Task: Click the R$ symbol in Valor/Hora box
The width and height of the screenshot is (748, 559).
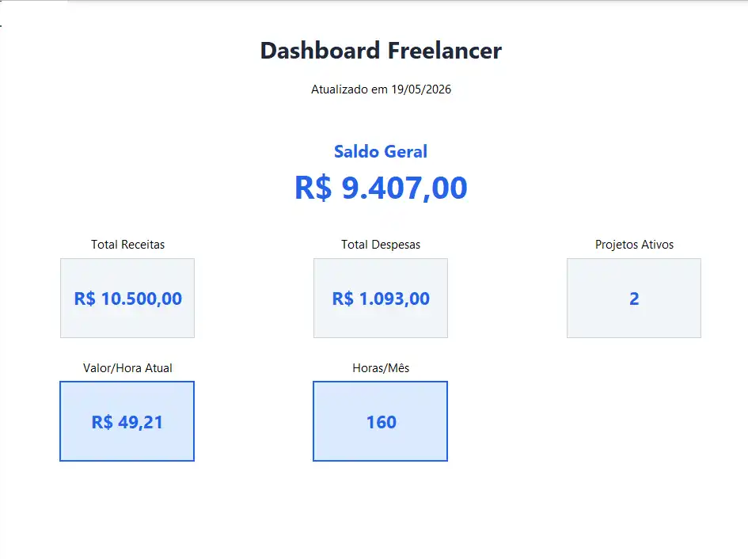Action: point(102,422)
